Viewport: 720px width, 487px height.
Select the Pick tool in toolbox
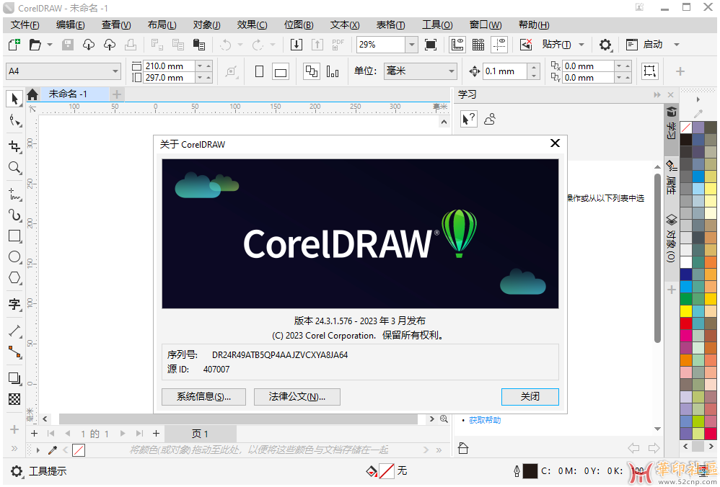14,99
